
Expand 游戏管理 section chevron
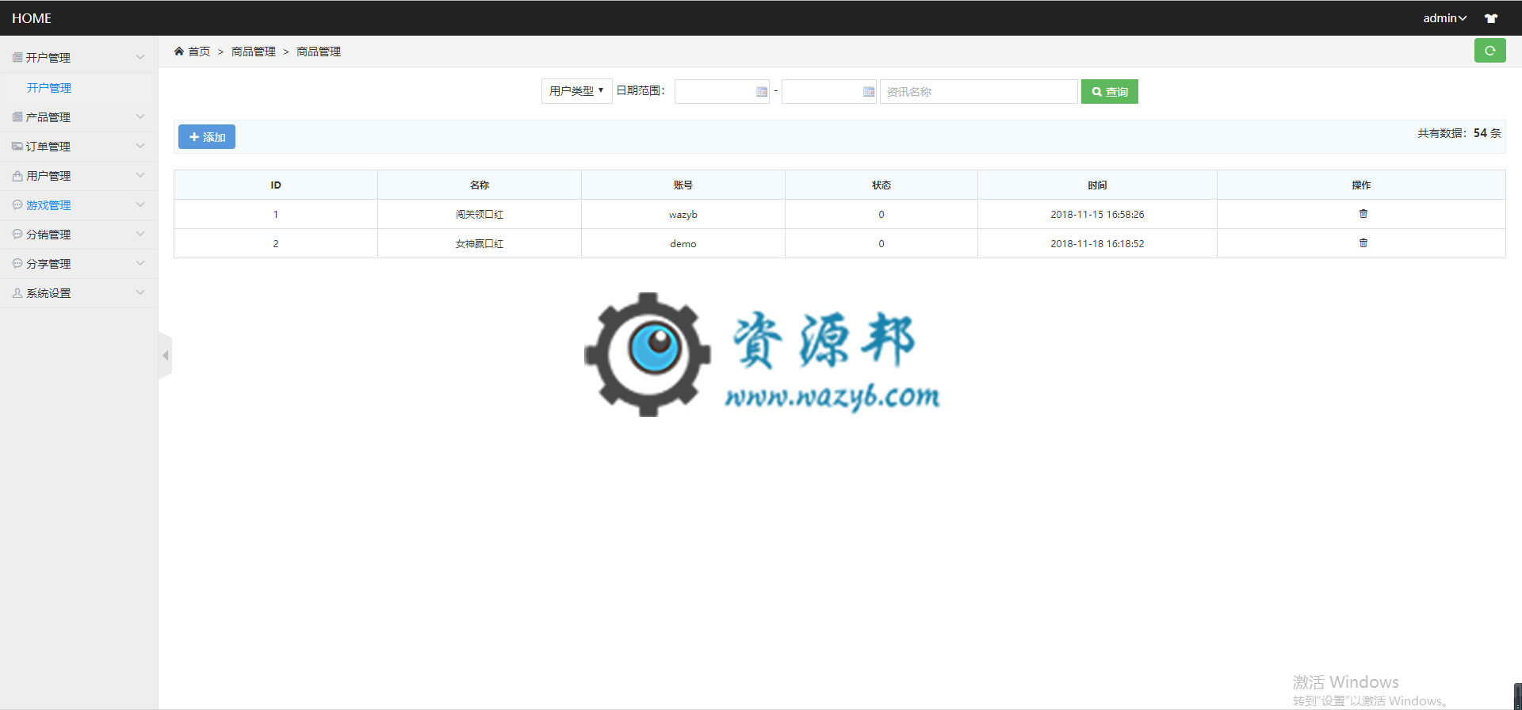click(x=140, y=204)
